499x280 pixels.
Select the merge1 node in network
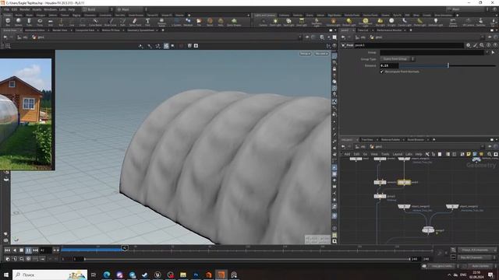(428, 230)
